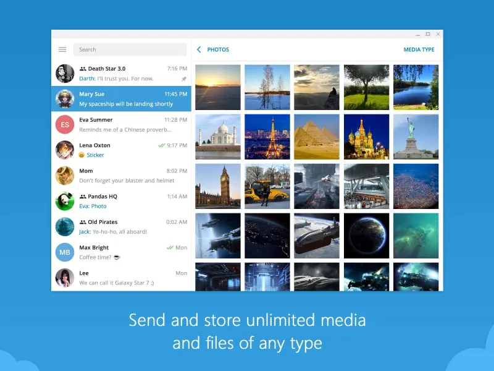This screenshot has width=494, height=371.
Task: Open the Taj Mahal photo
Action: [x=218, y=137]
